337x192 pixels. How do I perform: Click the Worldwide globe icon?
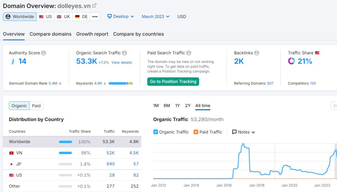click(8, 16)
